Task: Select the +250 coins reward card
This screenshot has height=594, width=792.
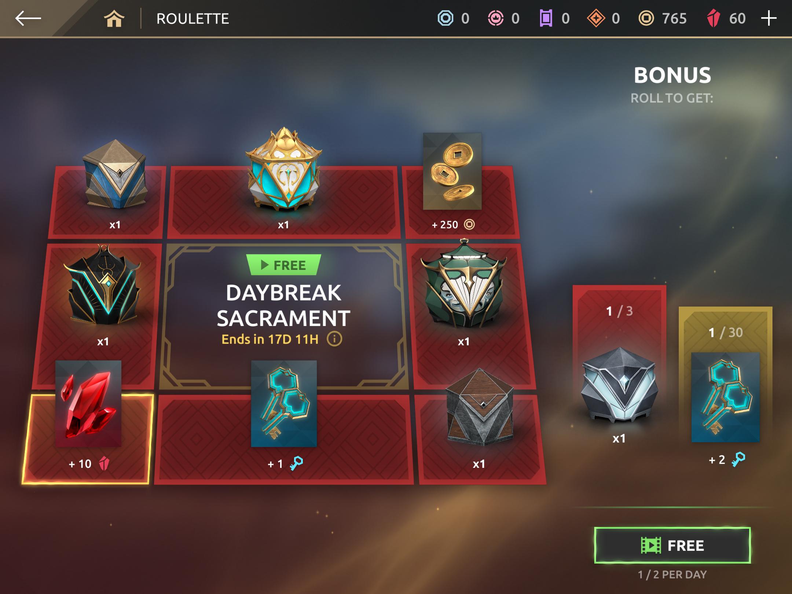Action: click(461, 202)
